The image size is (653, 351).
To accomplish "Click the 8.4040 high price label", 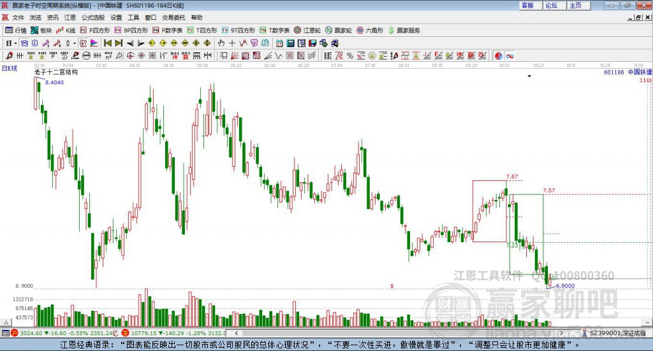I will coord(55,82).
